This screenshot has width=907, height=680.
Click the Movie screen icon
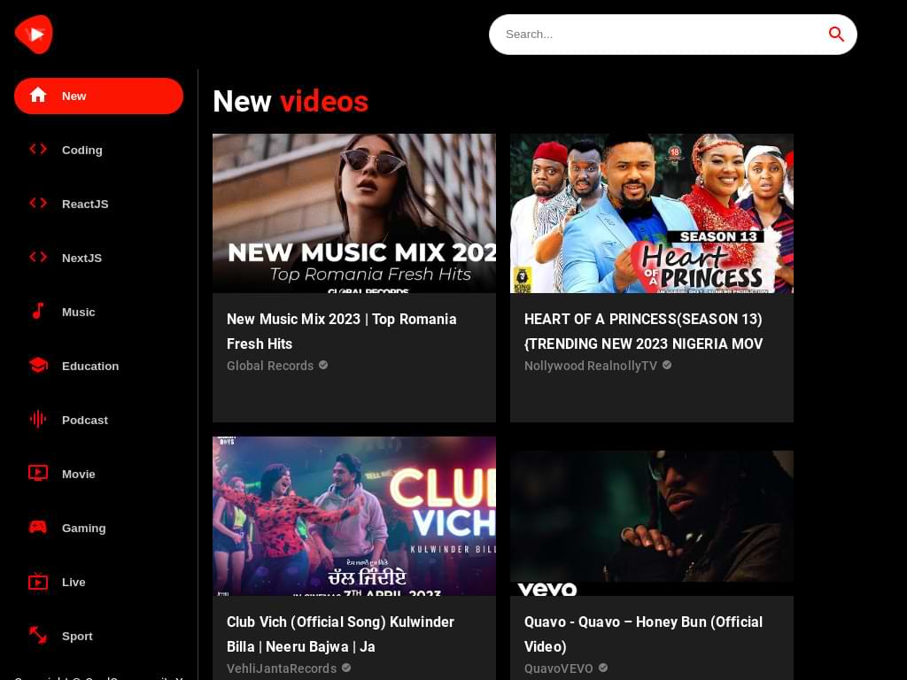click(38, 473)
